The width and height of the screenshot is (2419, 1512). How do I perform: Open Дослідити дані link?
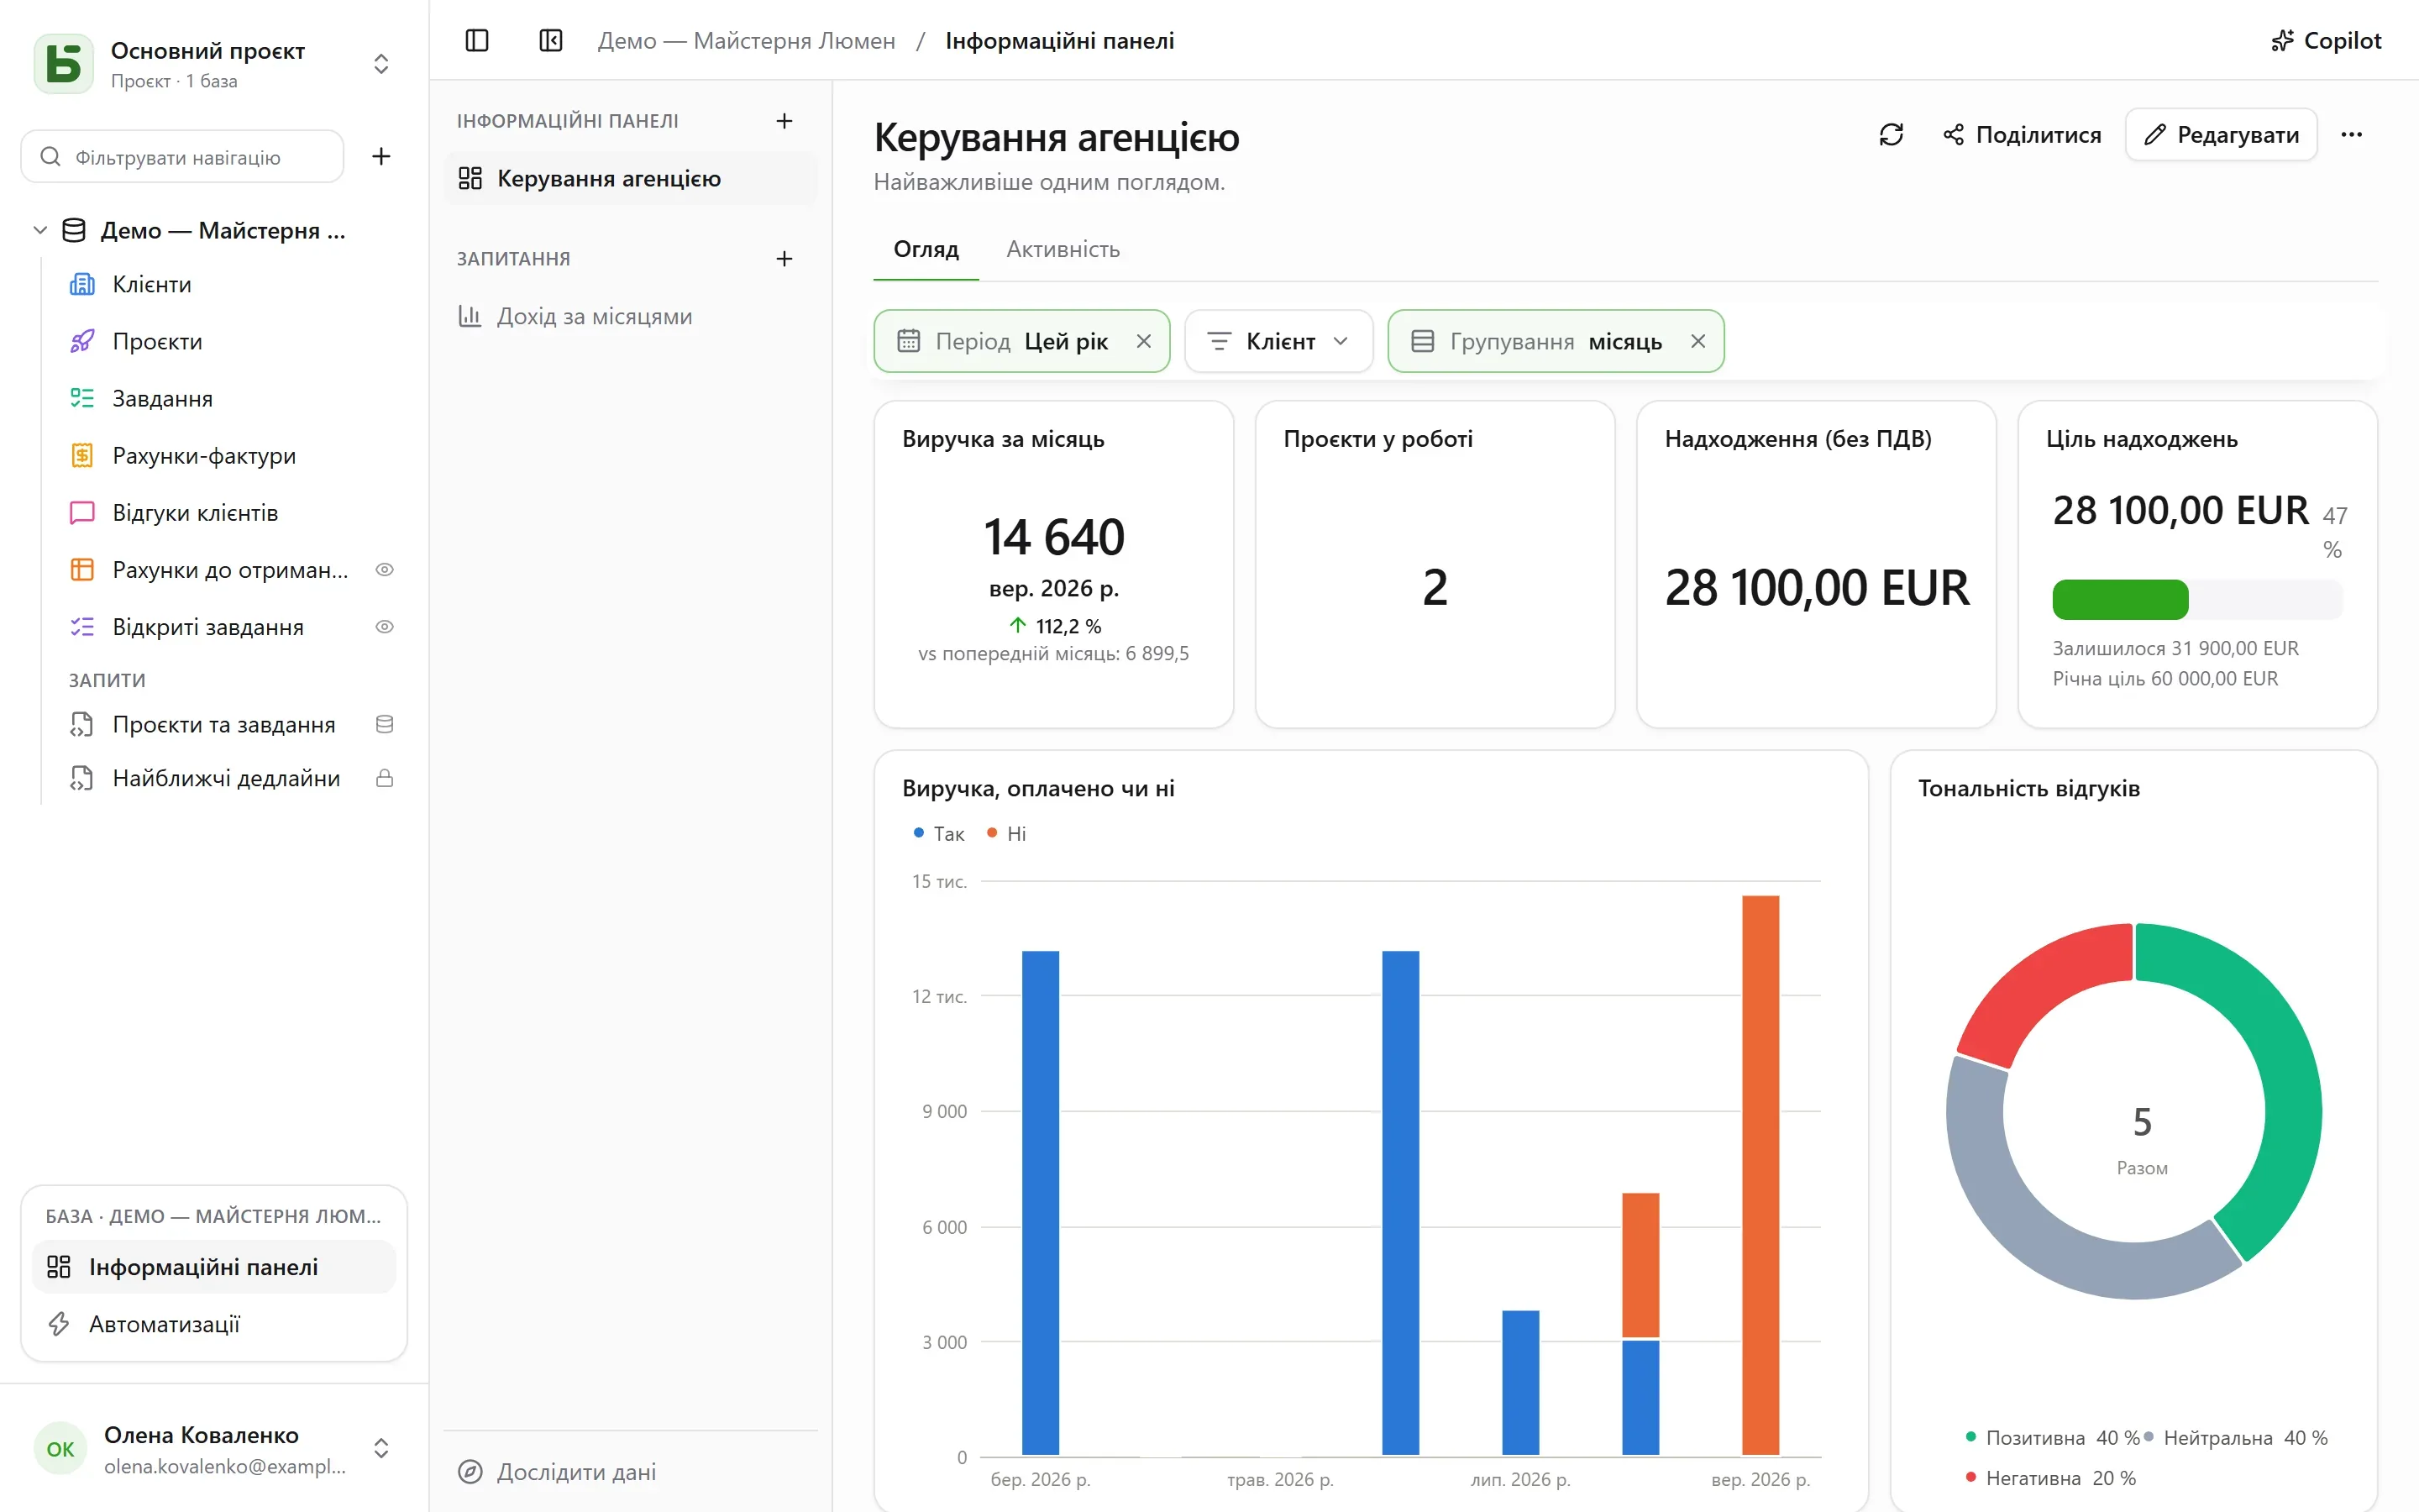(x=557, y=1472)
